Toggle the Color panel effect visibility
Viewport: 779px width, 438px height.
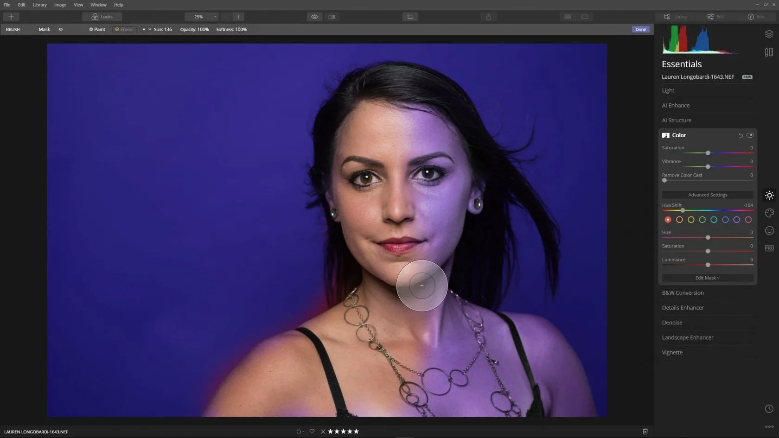coord(750,135)
